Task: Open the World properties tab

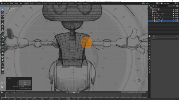Action: [x=149, y=53]
